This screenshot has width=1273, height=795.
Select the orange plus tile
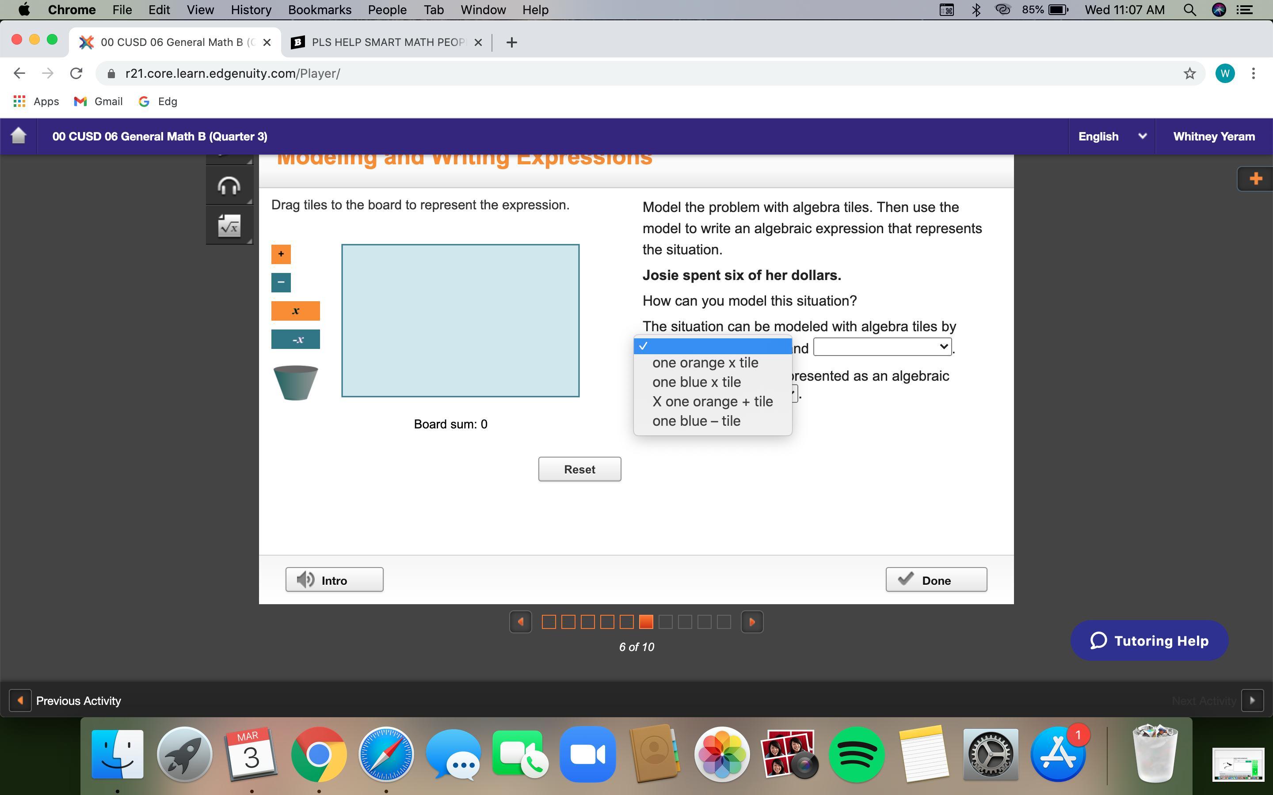coord(281,254)
